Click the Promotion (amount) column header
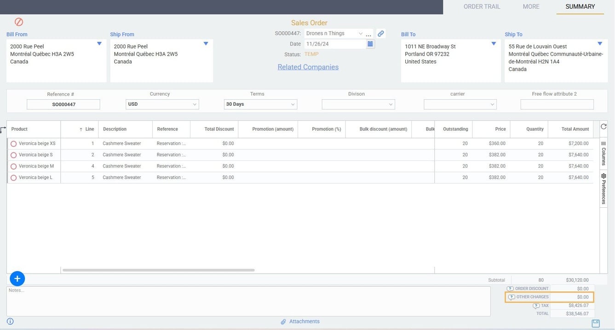This screenshot has height=330, width=615. tap(268, 129)
